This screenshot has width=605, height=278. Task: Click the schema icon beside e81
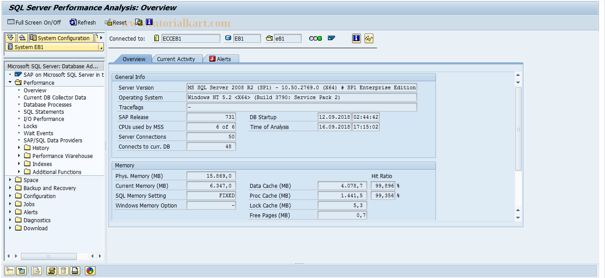click(269, 38)
